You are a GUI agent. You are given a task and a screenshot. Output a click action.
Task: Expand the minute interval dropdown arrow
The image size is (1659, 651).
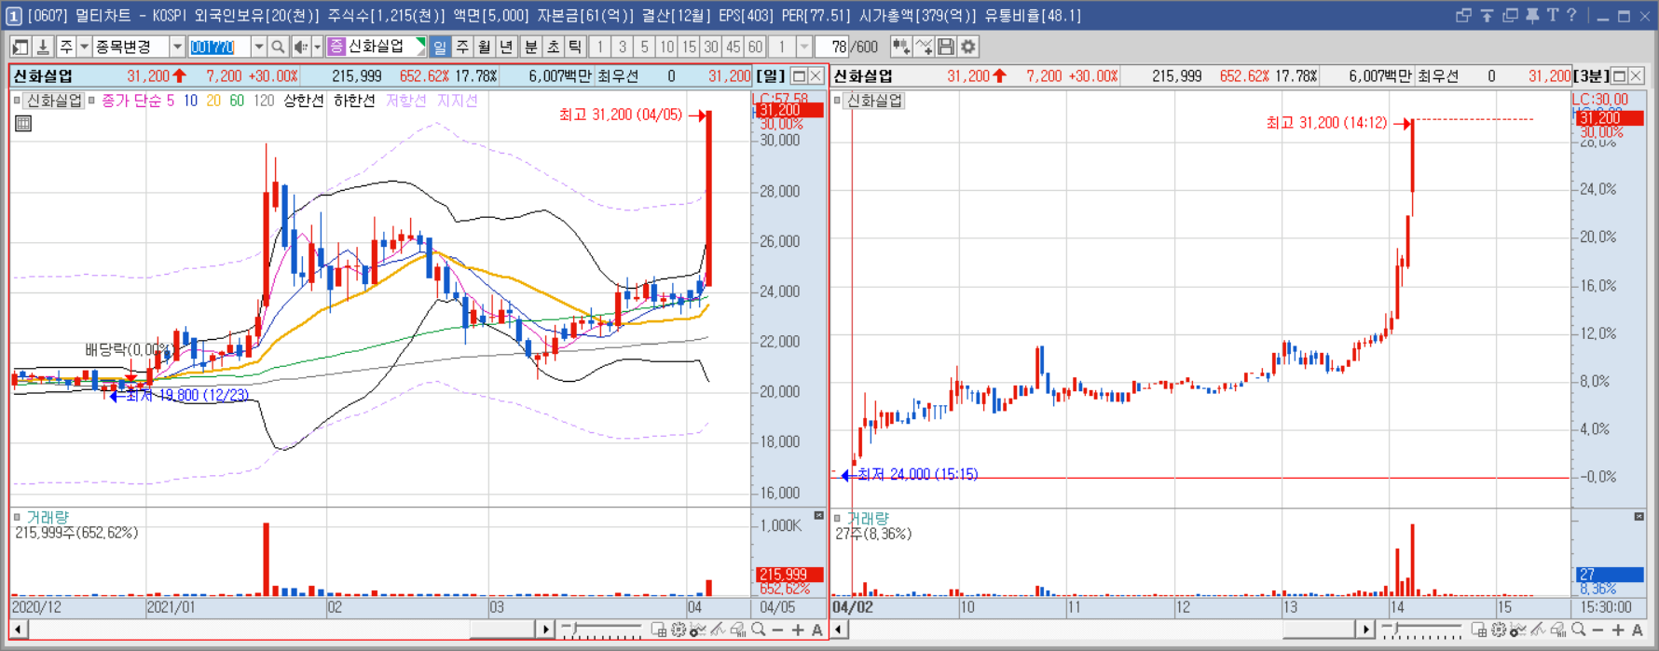tap(803, 47)
